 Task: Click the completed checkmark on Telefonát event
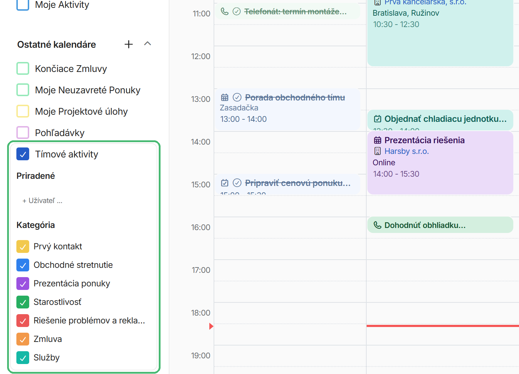pos(237,11)
